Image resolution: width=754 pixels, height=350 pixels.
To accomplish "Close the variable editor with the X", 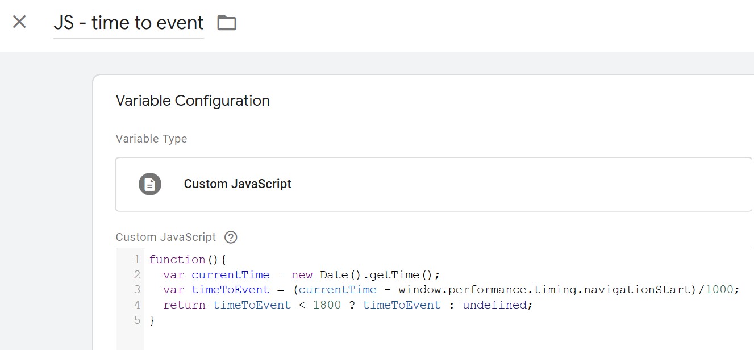I will click(x=19, y=22).
